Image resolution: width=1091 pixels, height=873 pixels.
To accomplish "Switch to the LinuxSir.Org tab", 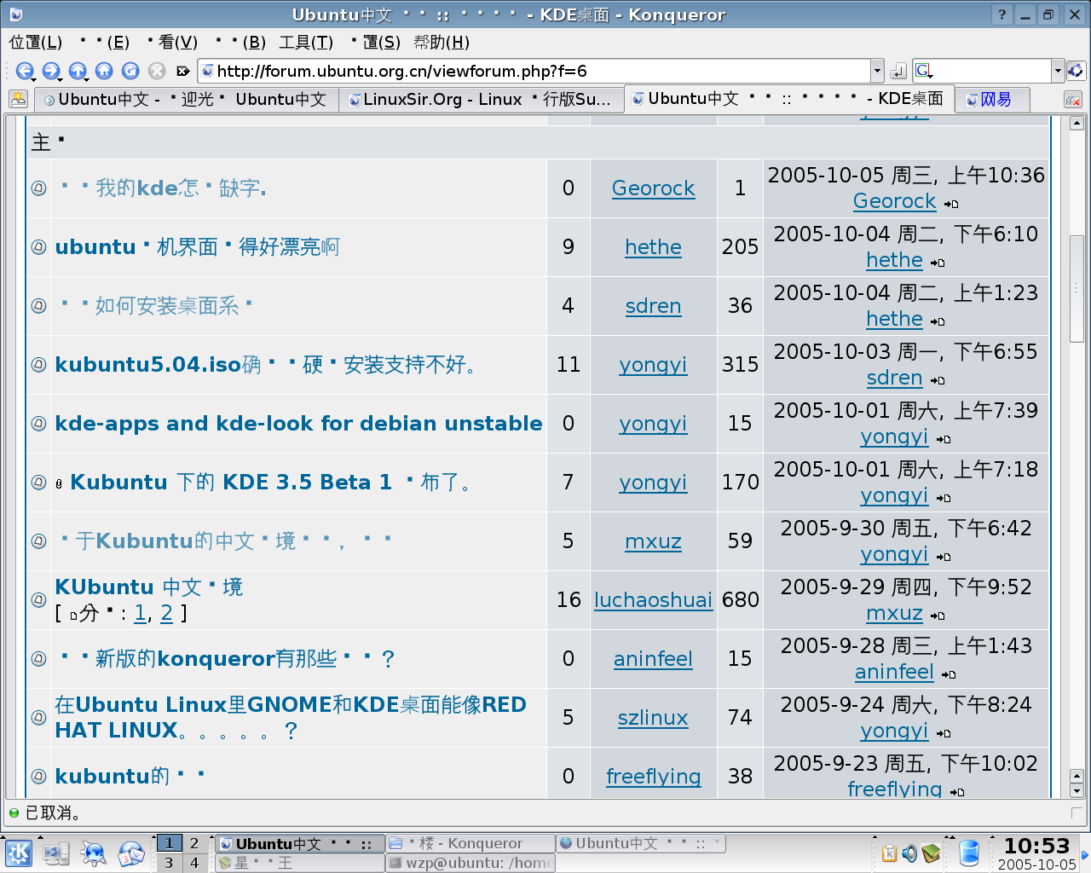I will [481, 100].
